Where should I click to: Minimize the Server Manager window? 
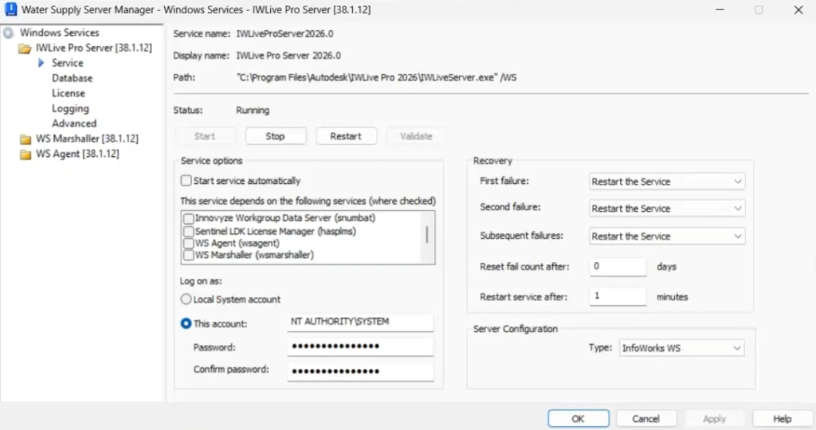(720, 9)
